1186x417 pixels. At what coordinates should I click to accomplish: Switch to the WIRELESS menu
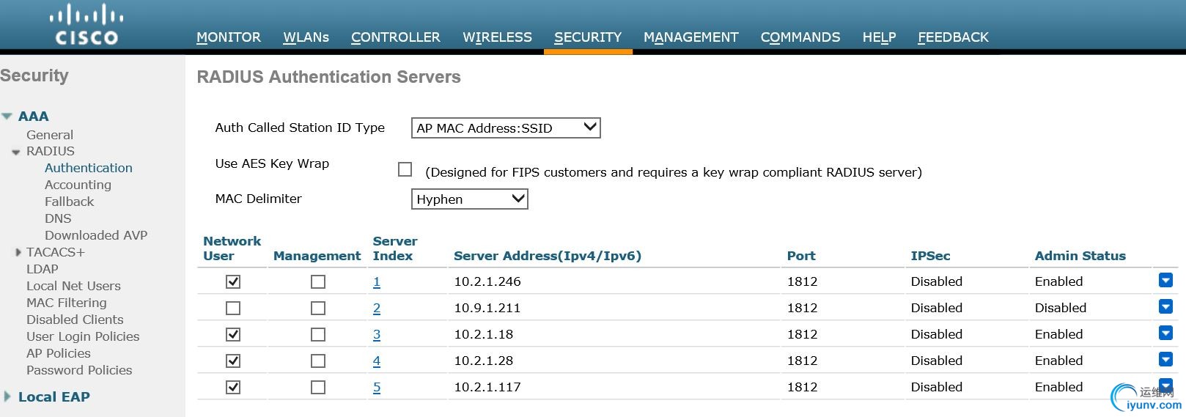pos(497,37)
